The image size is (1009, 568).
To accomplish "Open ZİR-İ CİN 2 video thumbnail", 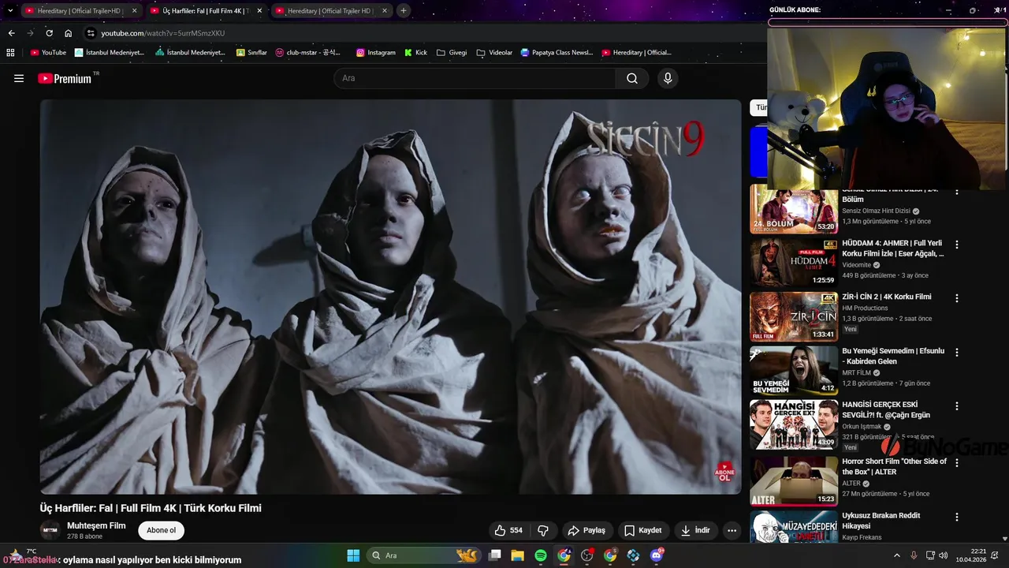I will (794, 316).
